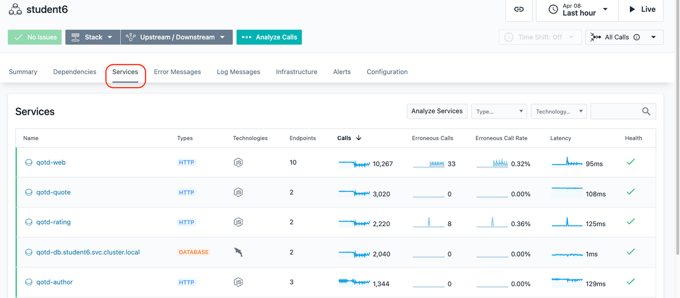Click the qotd-rating latency sparkline
The image size is (680, 298).
coord(567,222)
